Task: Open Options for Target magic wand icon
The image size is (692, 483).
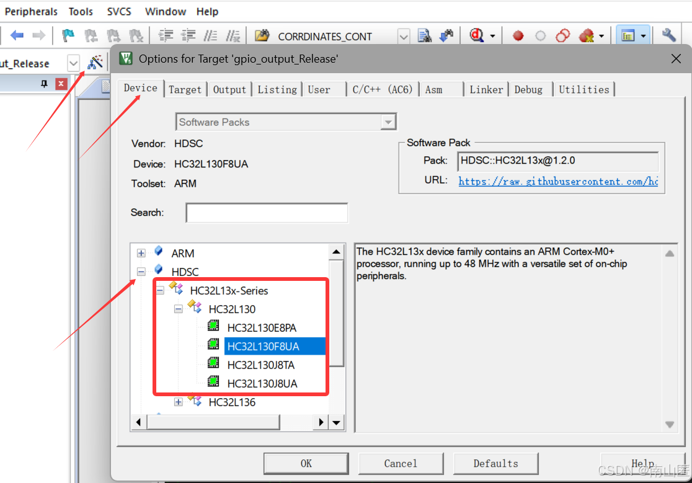Action: [95, 62]
